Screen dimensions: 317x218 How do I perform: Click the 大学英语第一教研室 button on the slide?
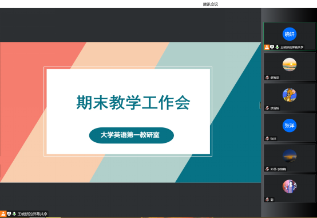pos(132,135)
